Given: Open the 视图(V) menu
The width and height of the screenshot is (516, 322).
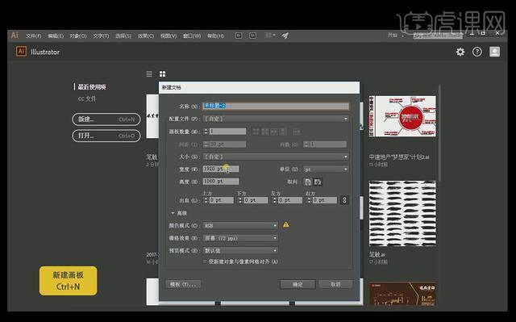Looking at the screenshot, I should coord(169,36).
